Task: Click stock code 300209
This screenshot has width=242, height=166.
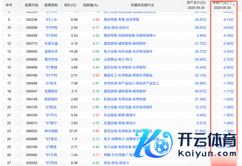Action: 32,35
